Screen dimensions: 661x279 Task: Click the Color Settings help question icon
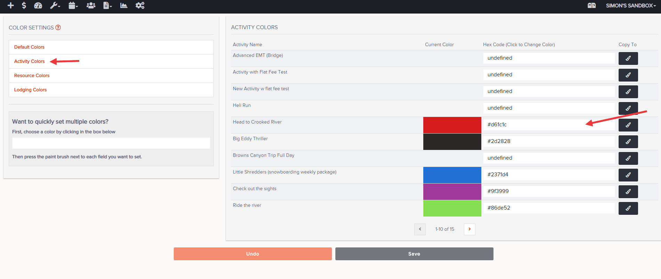(58, 27)
